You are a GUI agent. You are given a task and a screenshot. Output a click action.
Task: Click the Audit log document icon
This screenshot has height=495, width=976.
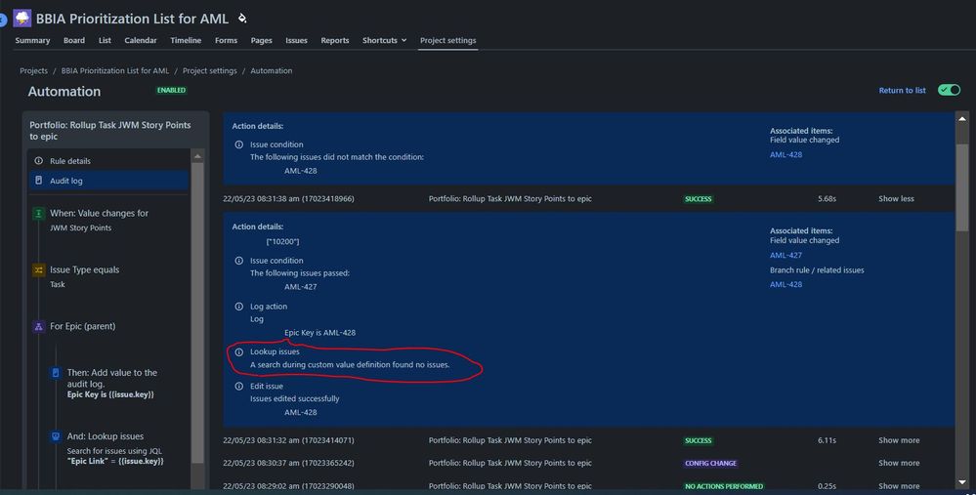coord(39,181)
